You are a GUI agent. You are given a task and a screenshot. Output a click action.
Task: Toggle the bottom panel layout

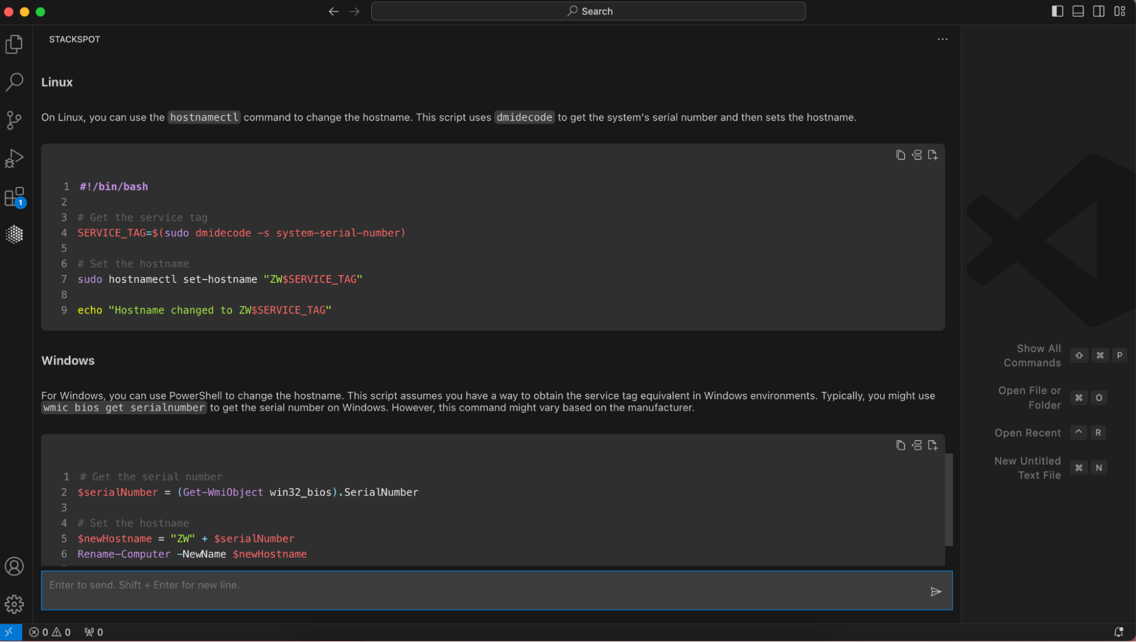click(x=1078, y=11)
